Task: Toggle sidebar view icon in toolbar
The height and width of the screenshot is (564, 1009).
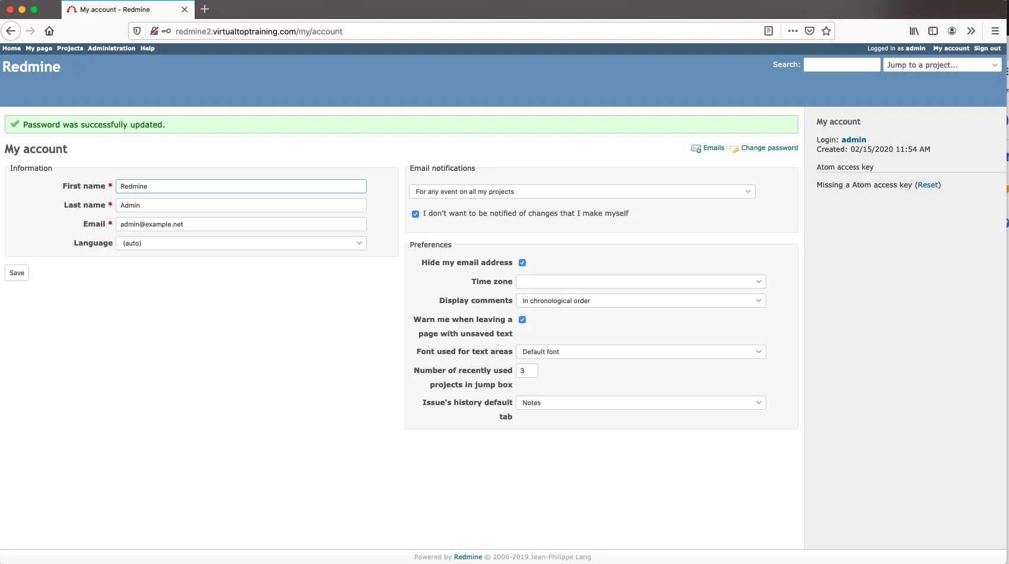Action: coord(933,31)
